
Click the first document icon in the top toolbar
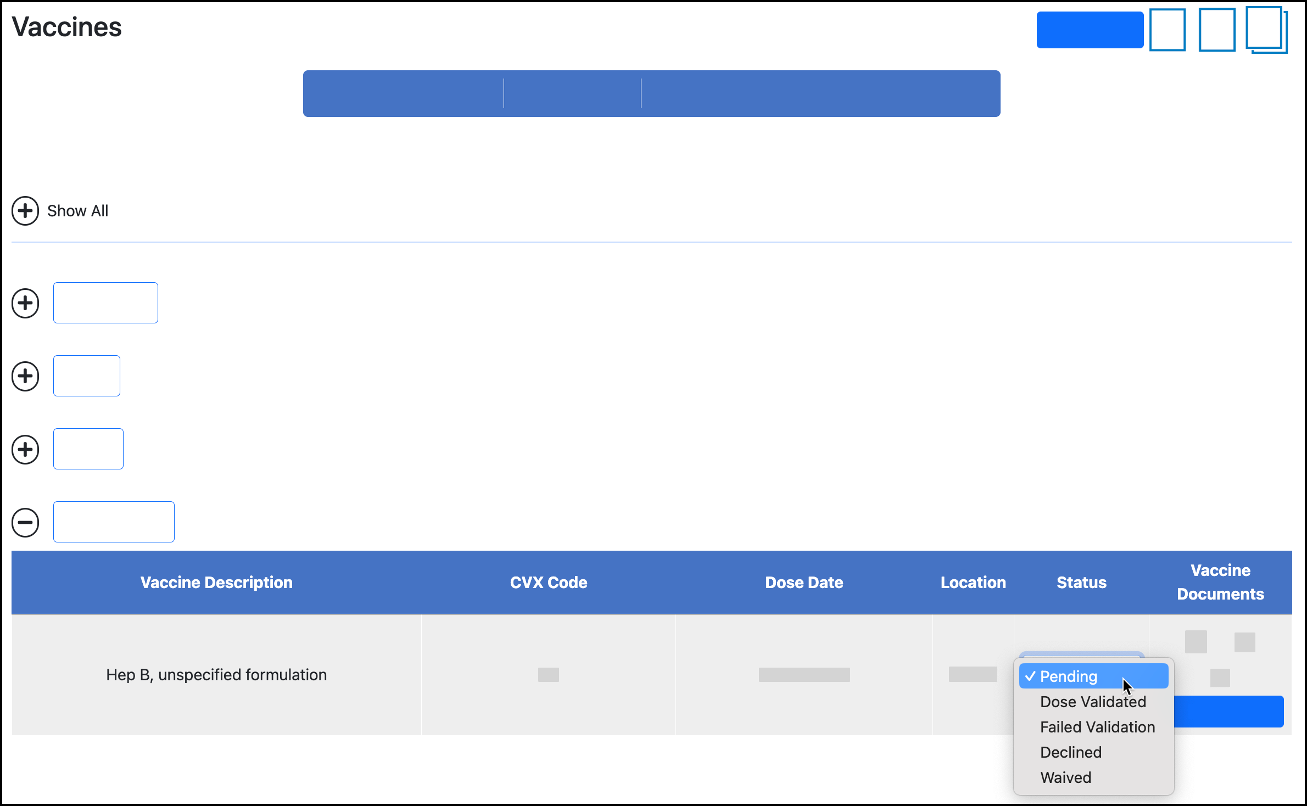click(x=1167, y=30)
